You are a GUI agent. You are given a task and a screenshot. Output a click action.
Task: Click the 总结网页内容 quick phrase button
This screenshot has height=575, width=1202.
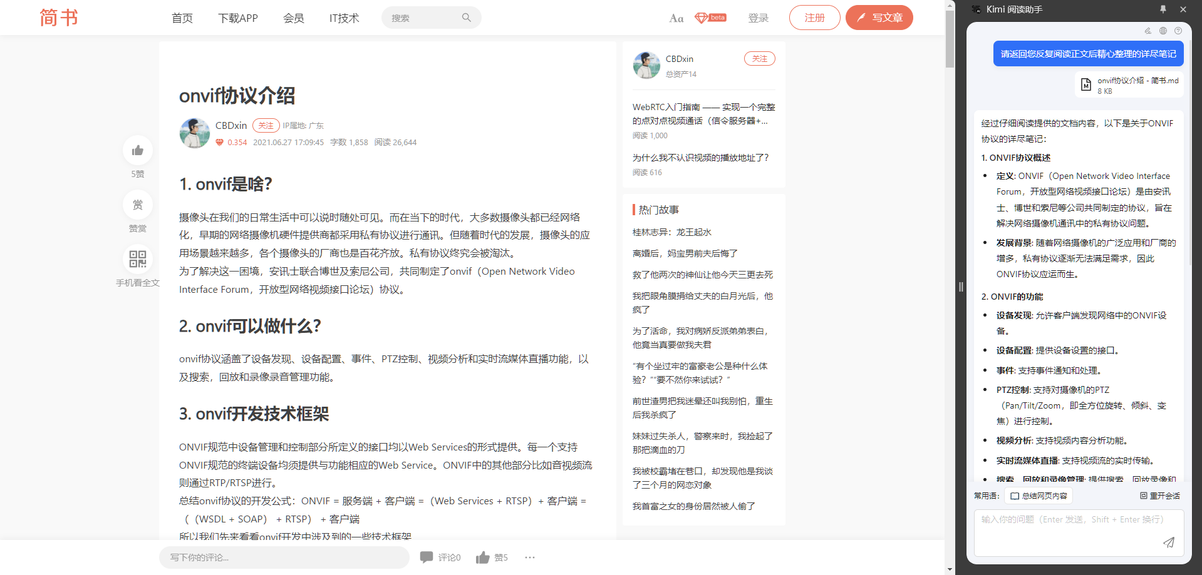pos(1038,495)
